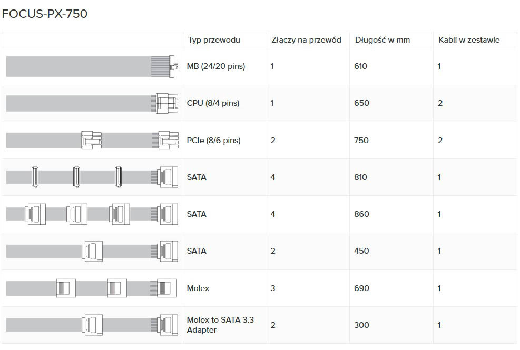The image size is (520, 350).
Task: Click the FOCUS-PX-750 heading
Action: pyautogui.click(x=45, y=14)
